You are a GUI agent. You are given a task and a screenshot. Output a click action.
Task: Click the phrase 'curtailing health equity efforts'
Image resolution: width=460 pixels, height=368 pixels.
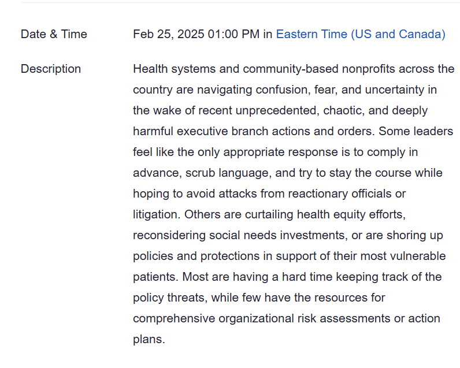point(325,215)
